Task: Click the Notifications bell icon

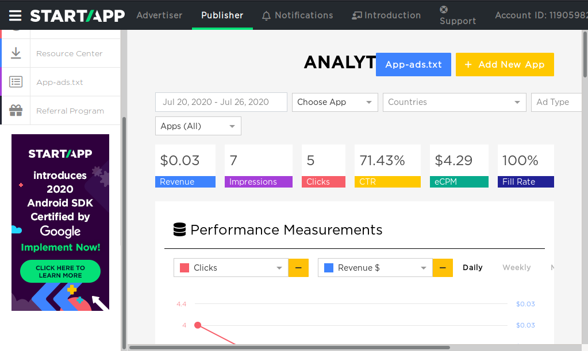Action: point(266,15)
